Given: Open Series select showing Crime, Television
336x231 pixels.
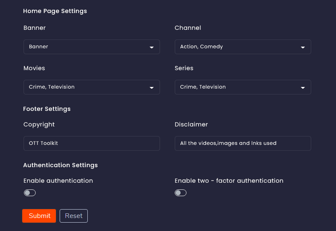Looking at the screenshot, I should point(243,87).
